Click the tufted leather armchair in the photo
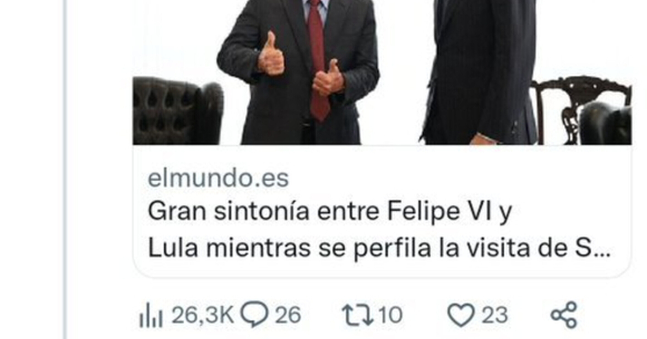The width and height of the screenshot is (647, 339). 178,111
